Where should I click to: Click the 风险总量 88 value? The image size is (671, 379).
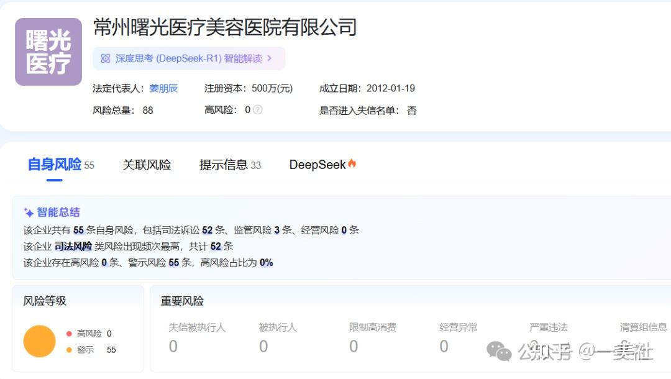click(x=148, y=111)
